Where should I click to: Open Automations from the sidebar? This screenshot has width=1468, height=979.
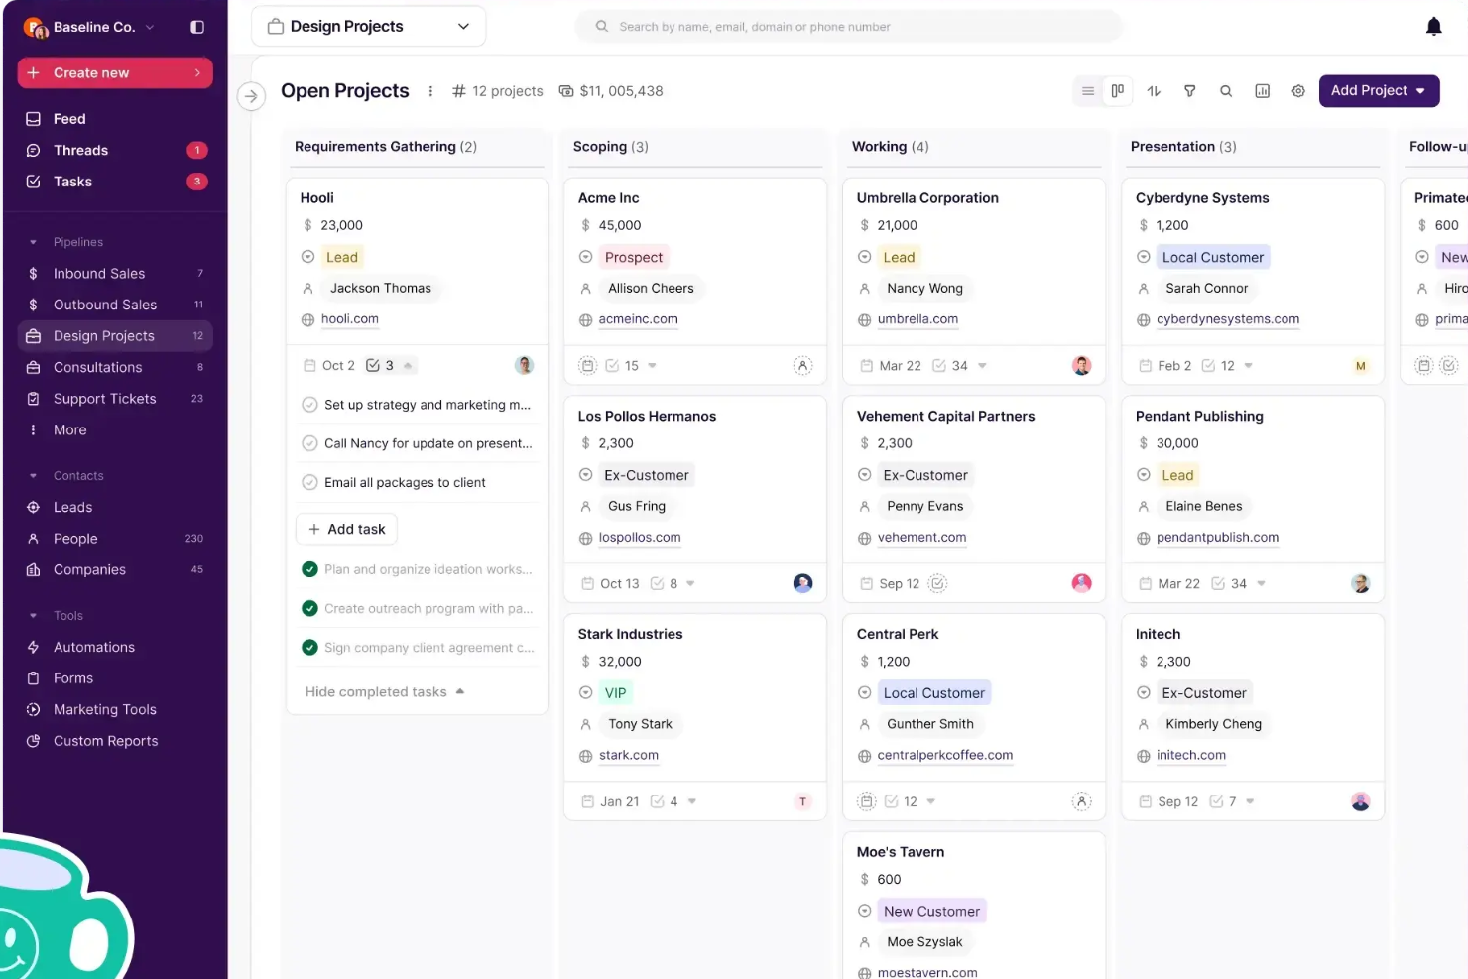(94, 647)
